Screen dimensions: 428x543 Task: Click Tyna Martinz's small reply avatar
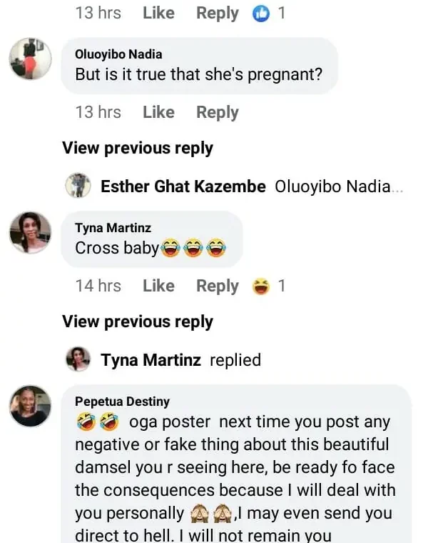click(78, 359)
